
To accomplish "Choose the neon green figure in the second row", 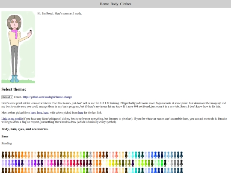I will 162,163.
